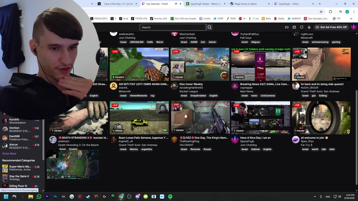Open Super Mario recommended category
The image size is (358, 201).
pyautogui.click(x=21, y=168)
